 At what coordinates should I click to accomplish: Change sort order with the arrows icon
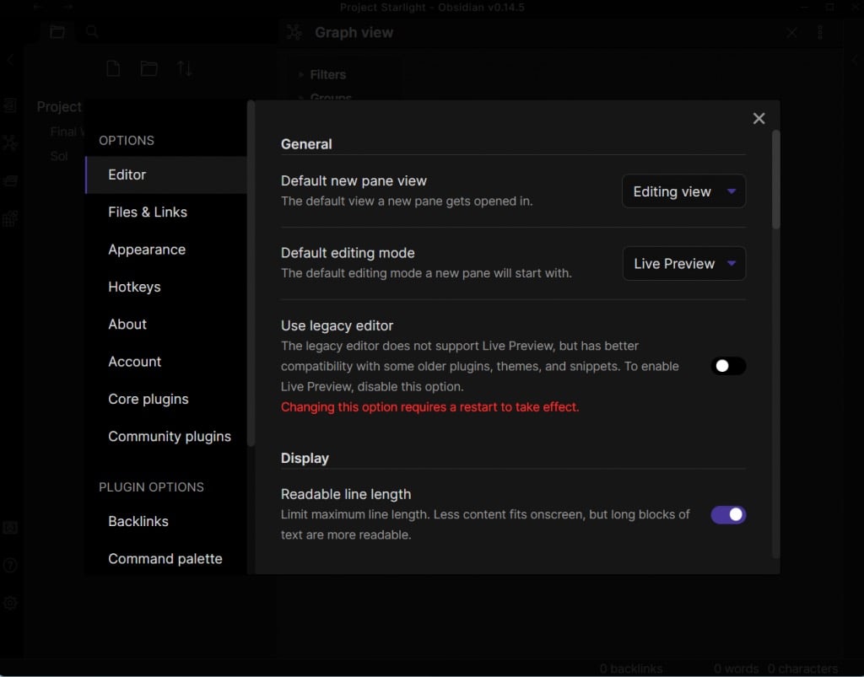pos(184,69)
